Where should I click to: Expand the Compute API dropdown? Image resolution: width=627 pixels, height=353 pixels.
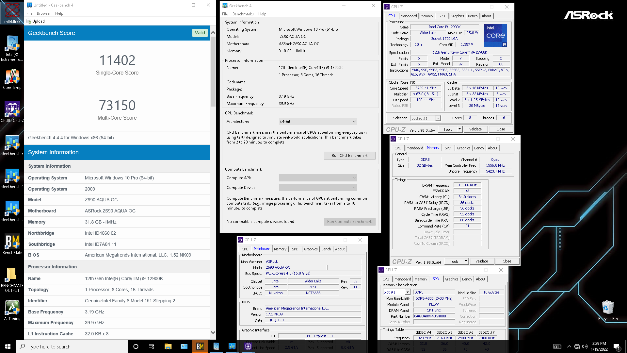pos(318,178)
